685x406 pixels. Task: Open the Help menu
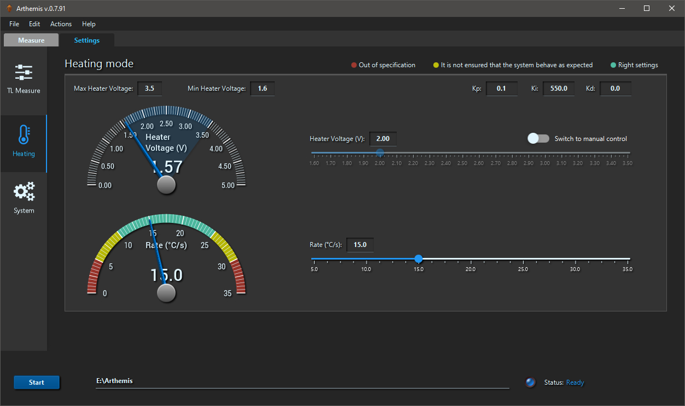pyautogui.click(x=89, y=24)
